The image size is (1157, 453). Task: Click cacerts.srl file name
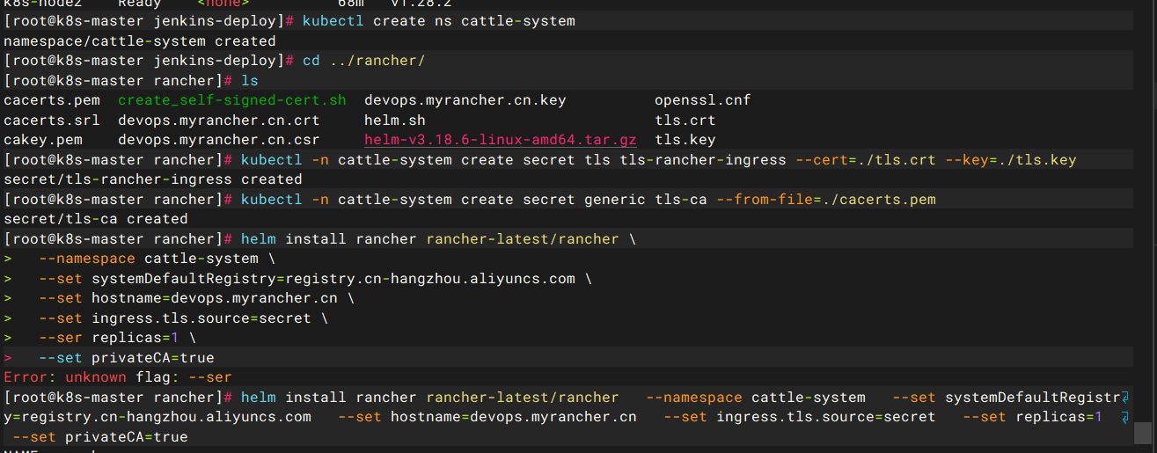(52, 121)
